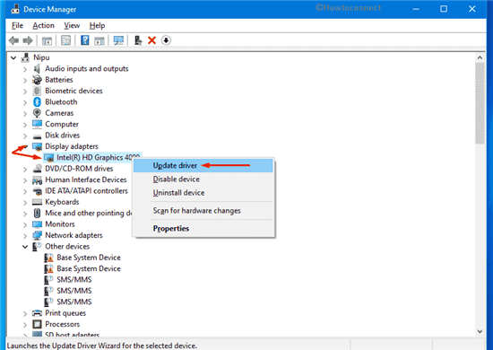Click the Bluetooth category icon
Image resolution: width=493 pixels, height=350 pixels.
coord(37,102)
